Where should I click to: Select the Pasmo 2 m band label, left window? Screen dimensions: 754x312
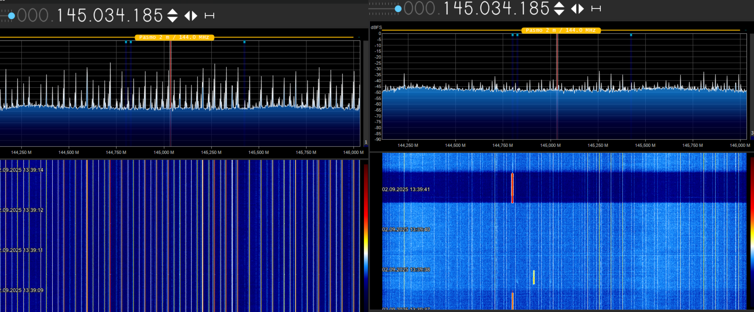tap(174, 37)
